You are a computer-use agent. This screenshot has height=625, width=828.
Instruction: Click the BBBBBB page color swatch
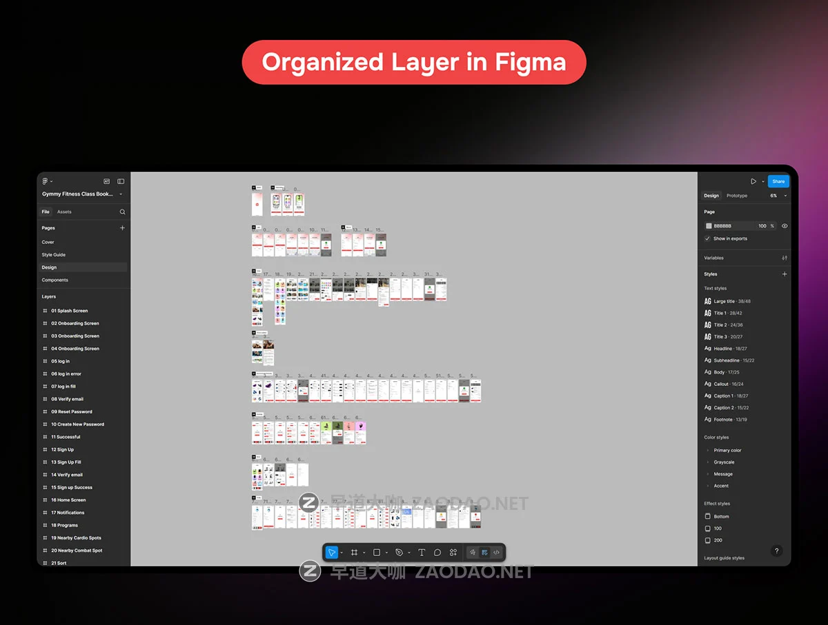coord(709,226)
